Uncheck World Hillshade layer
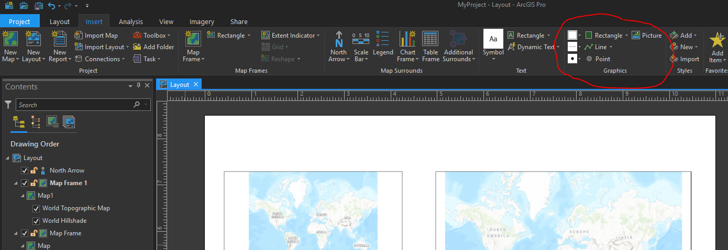728x250 pixels. [36, 221]
